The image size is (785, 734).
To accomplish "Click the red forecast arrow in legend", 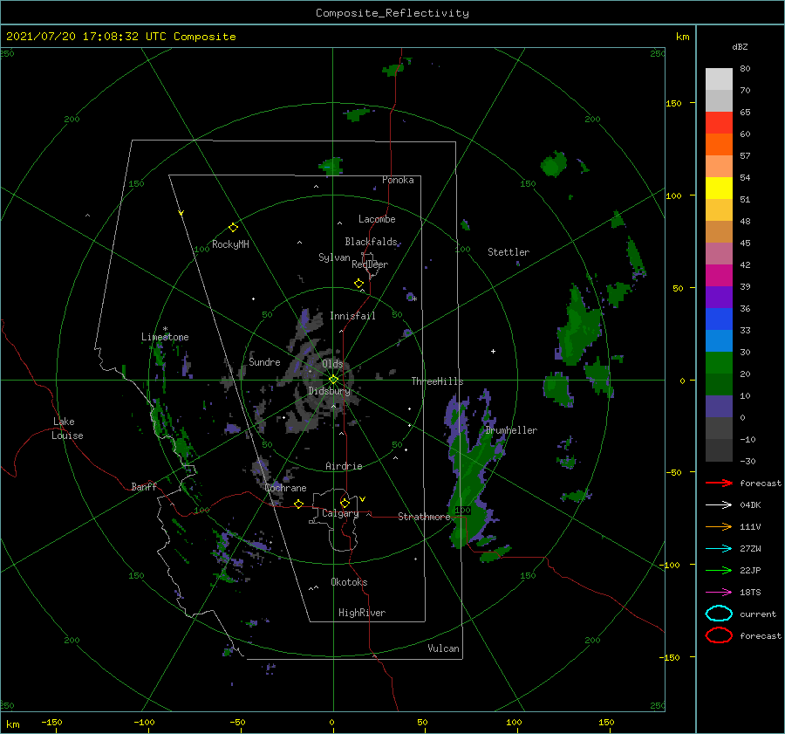I will [x=719, y=483].
